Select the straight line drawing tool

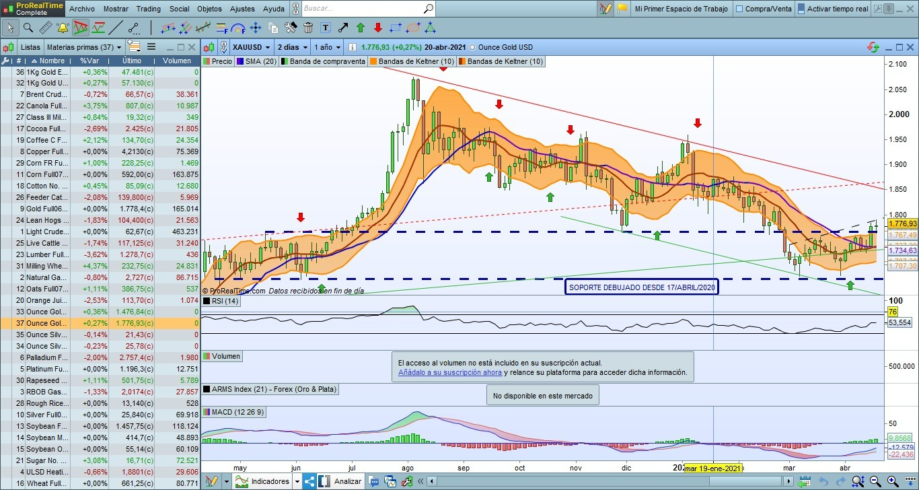(116, 28)
